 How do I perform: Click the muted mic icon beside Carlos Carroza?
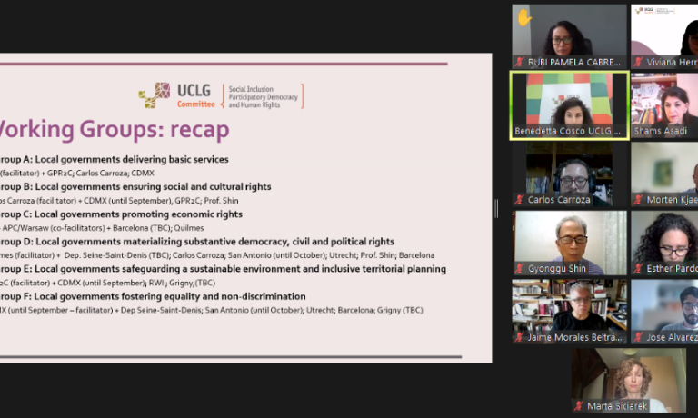(519, 199)
